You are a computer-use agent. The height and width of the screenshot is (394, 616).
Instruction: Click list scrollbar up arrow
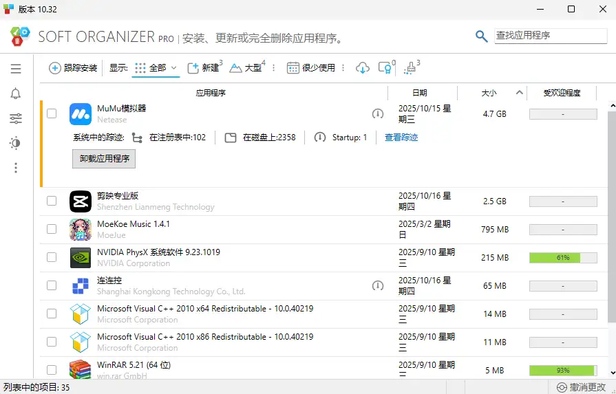(613, 106)
